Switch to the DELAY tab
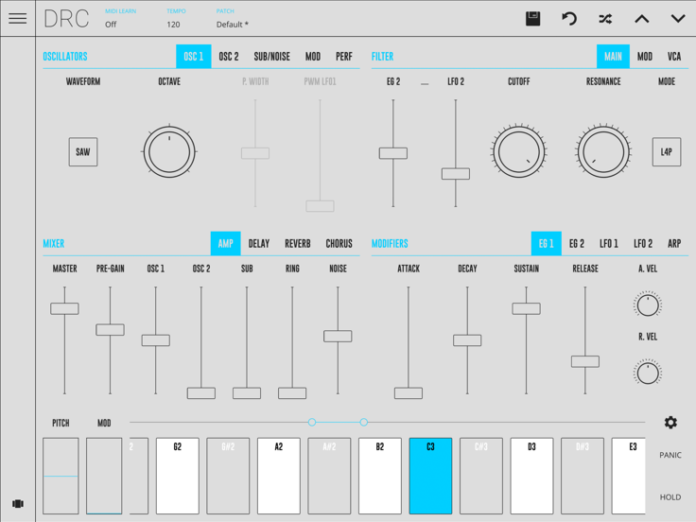 (x=259, y=243)
